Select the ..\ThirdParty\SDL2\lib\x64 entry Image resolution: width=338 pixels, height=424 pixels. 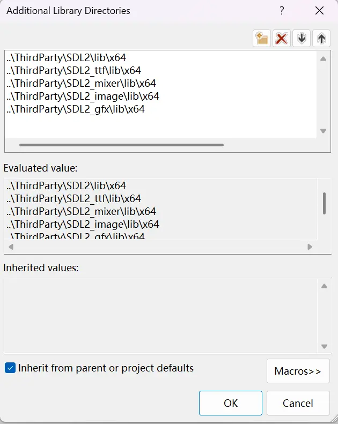pyautogui.click(x=67, y=57)
